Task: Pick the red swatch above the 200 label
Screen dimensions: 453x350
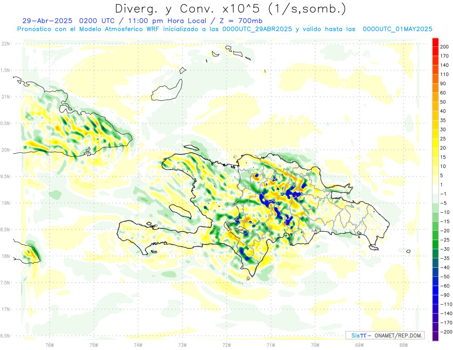Action: [435, 42]
